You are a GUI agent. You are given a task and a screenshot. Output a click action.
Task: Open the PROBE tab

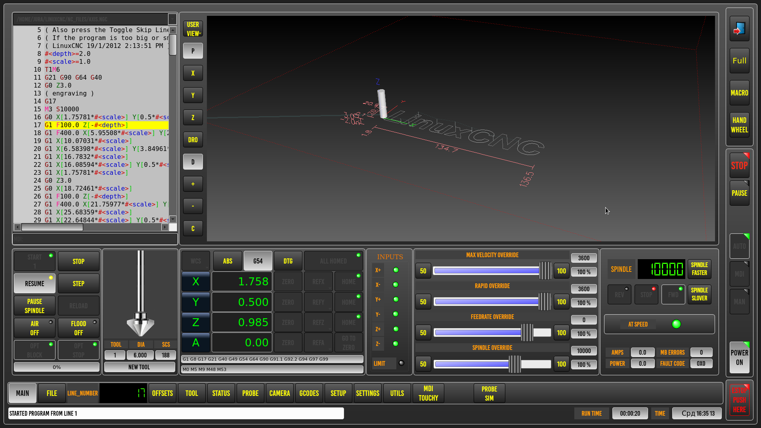(250, 394)
